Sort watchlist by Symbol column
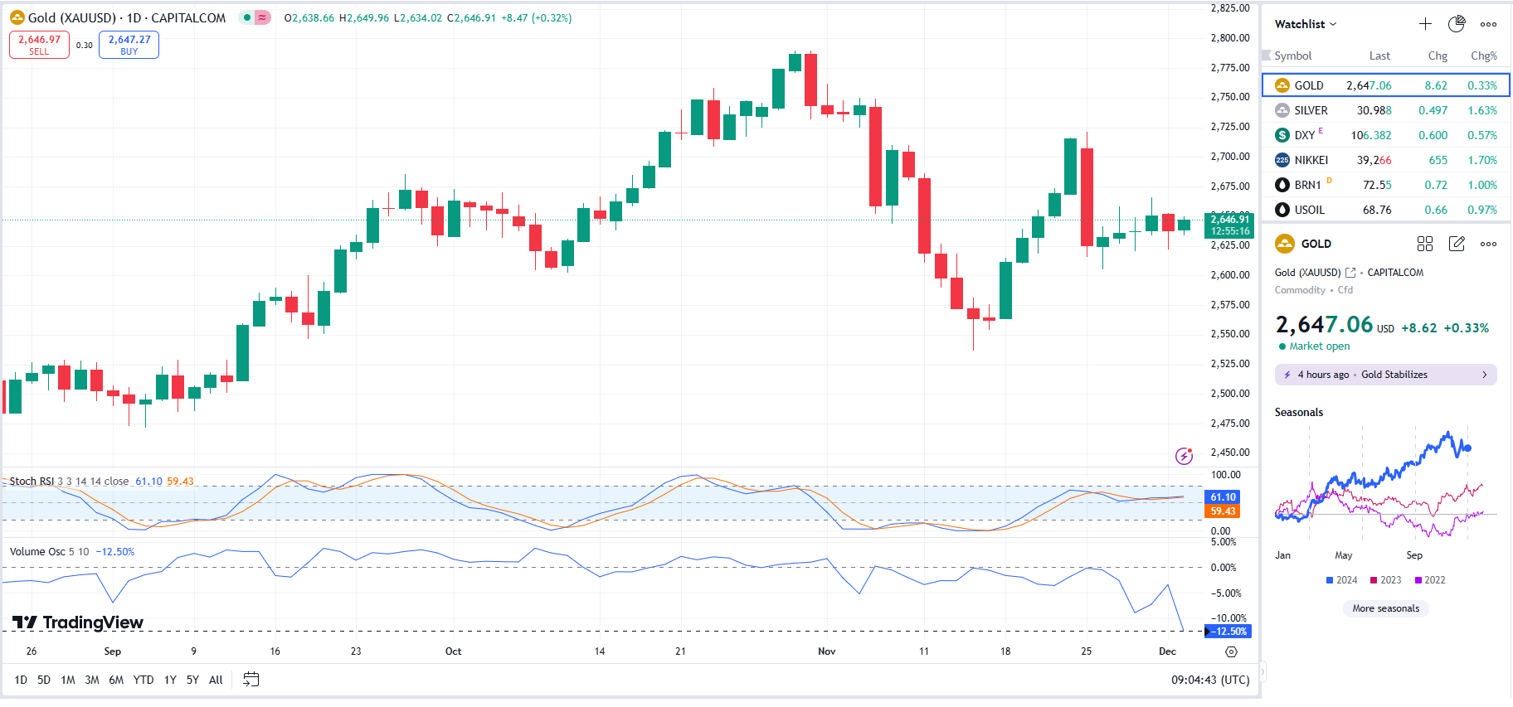1513x707 pixels. tap(1293, 56)
